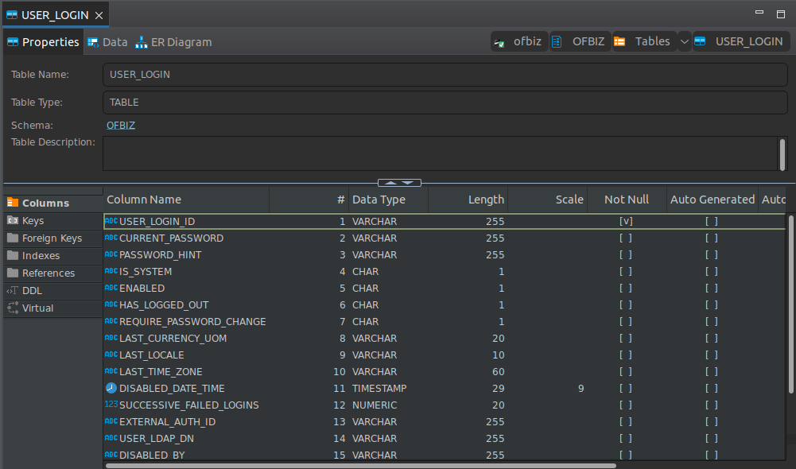
Task: Click the DDL icon in sidebar
Action: pyautogui.click(x=13, y=290)
